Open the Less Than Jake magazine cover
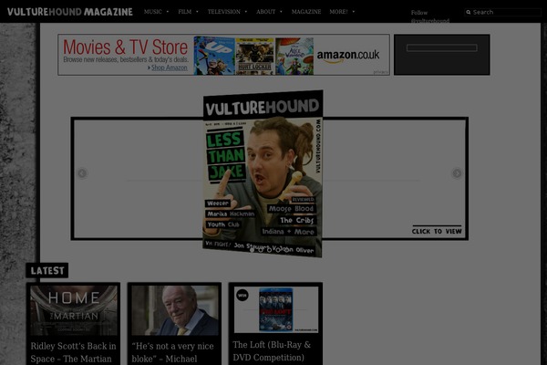This screenshot has width=547, height=365. point(263,173)
